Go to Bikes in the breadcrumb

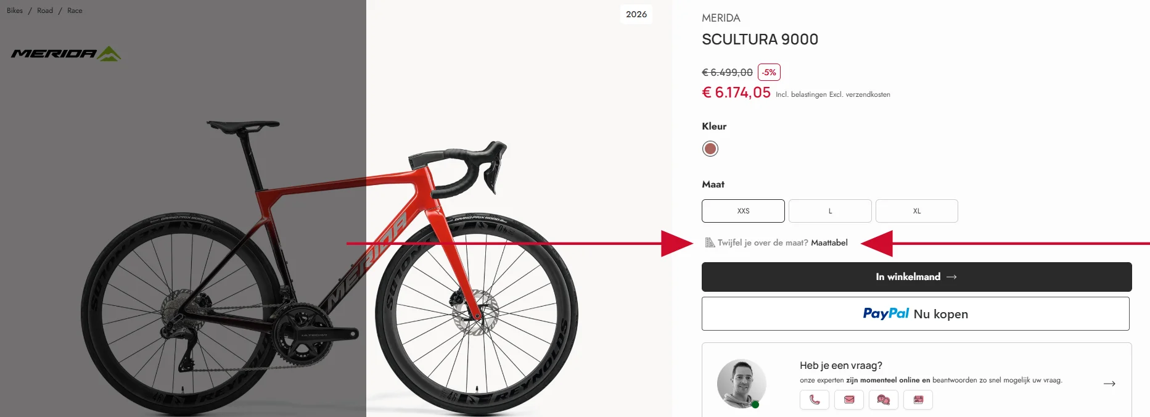click(15, 10)
